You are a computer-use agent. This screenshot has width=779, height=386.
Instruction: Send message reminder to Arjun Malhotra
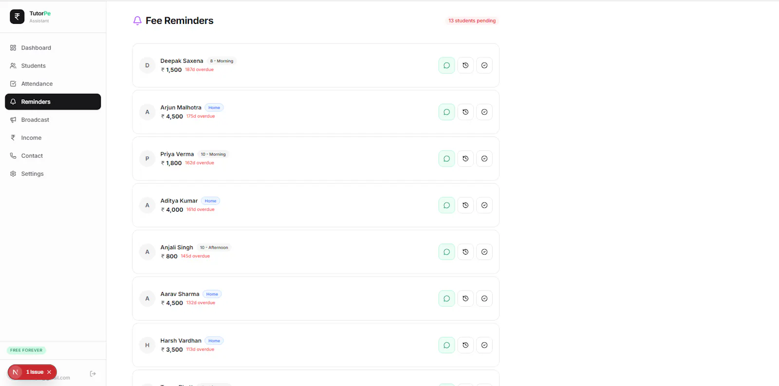pos(446,112)
